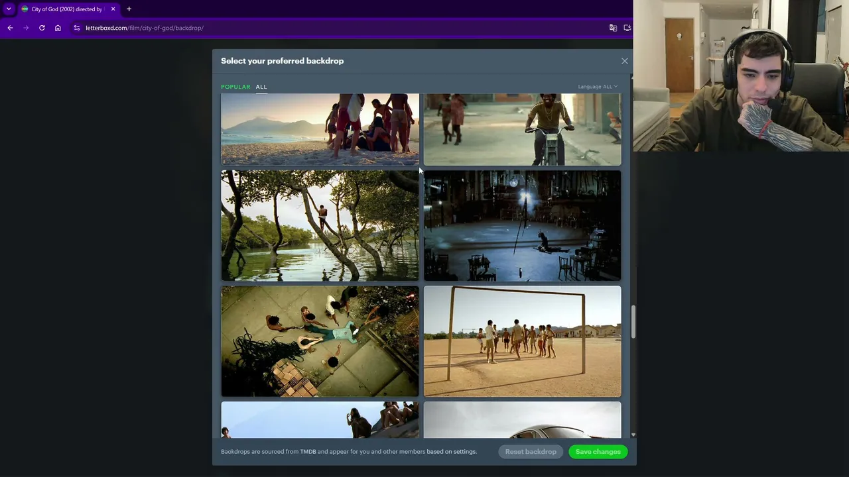Pick the soccer goal dirt field backdrop
Screen dimensions: 849x477
pyautogui.click(x=523, y=341)
